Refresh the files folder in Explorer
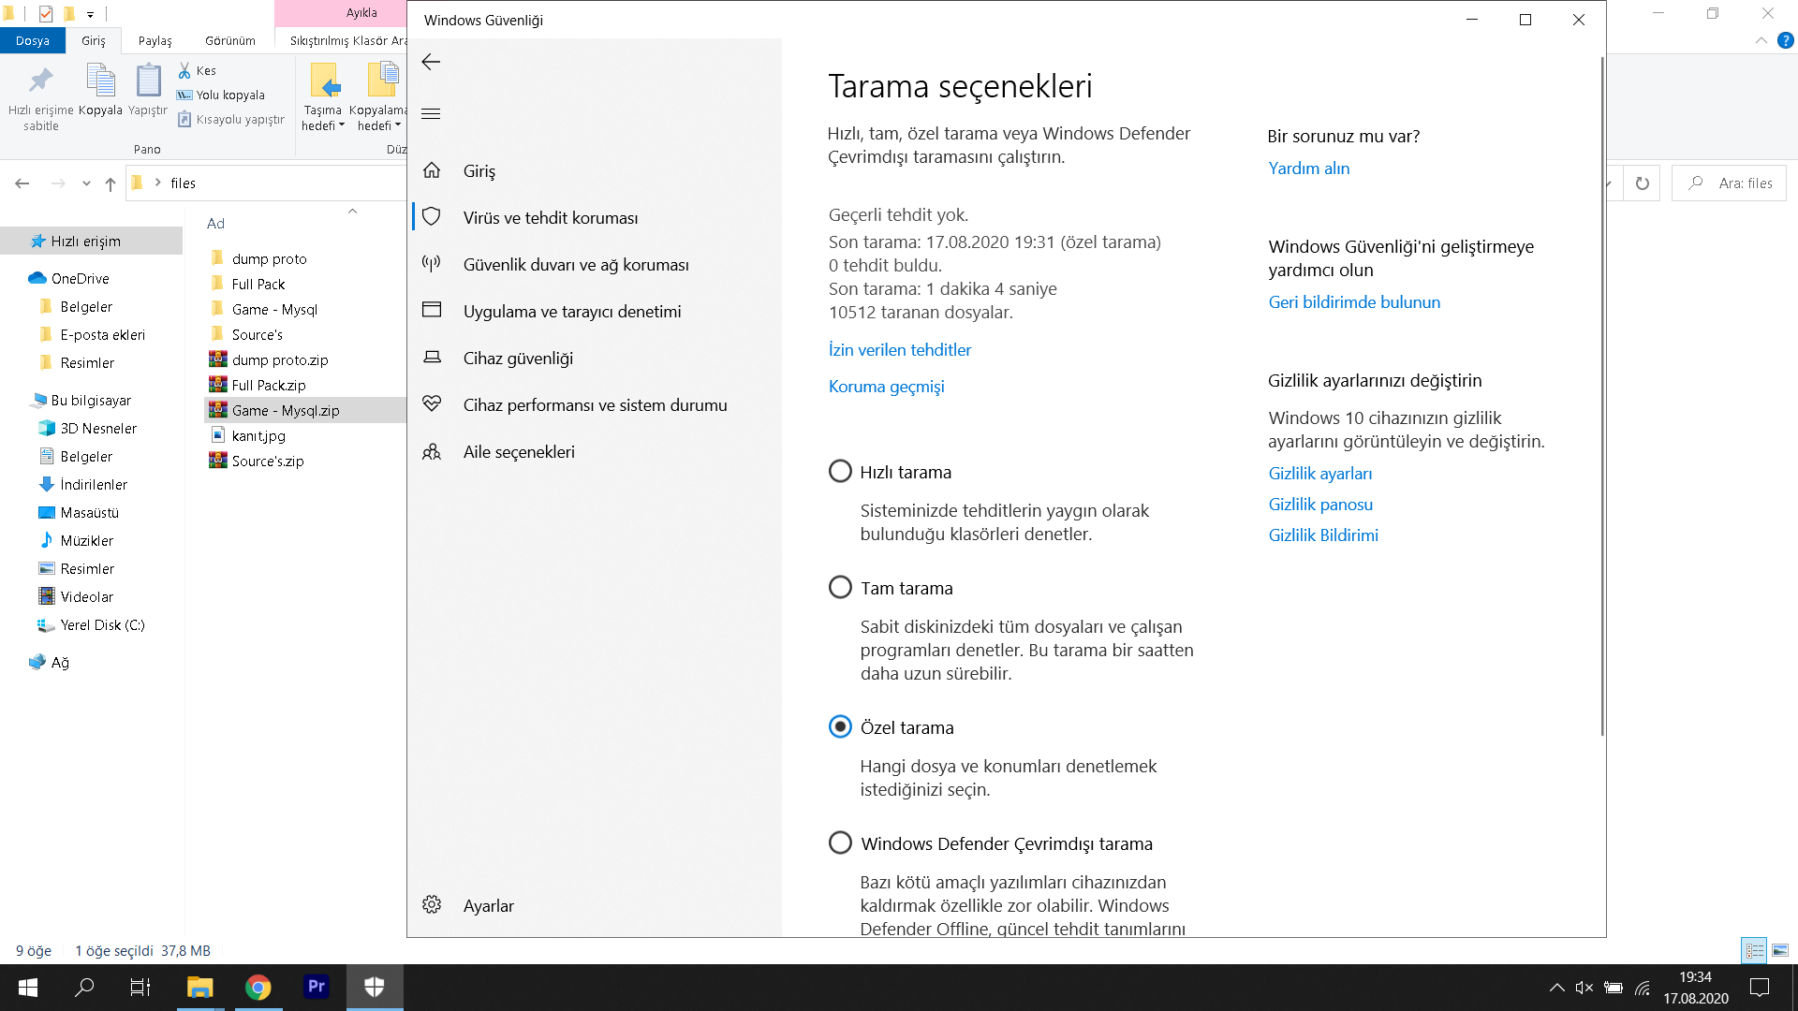Screen dimensions: 1798x1011 [x=1642, y=183]
